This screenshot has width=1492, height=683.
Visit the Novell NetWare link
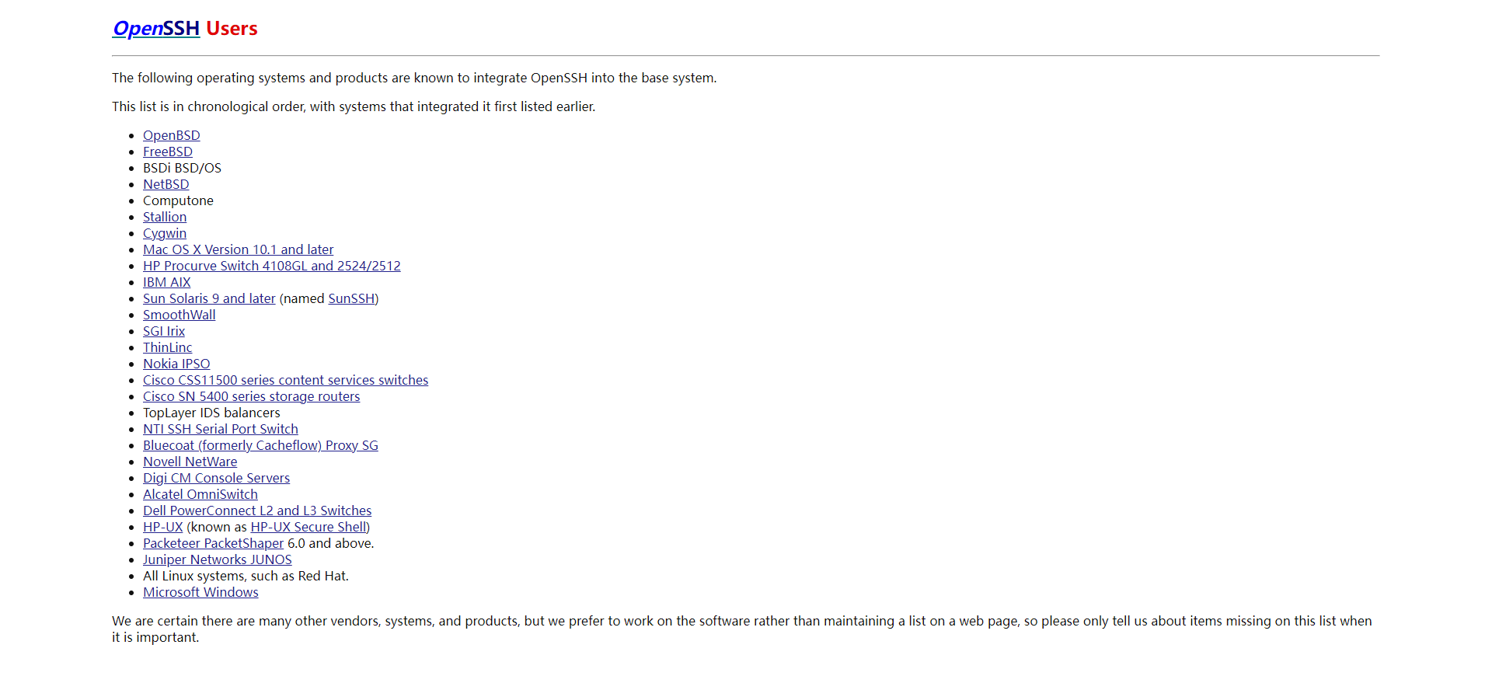click(x=190, y=462)
